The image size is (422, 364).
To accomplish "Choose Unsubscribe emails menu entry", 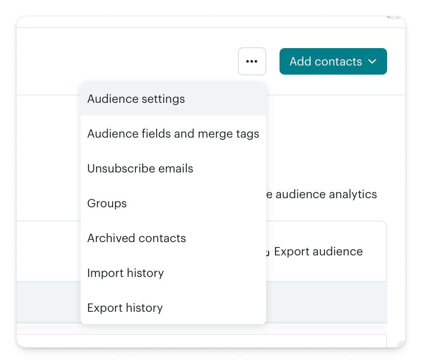I will pos(140,169).
